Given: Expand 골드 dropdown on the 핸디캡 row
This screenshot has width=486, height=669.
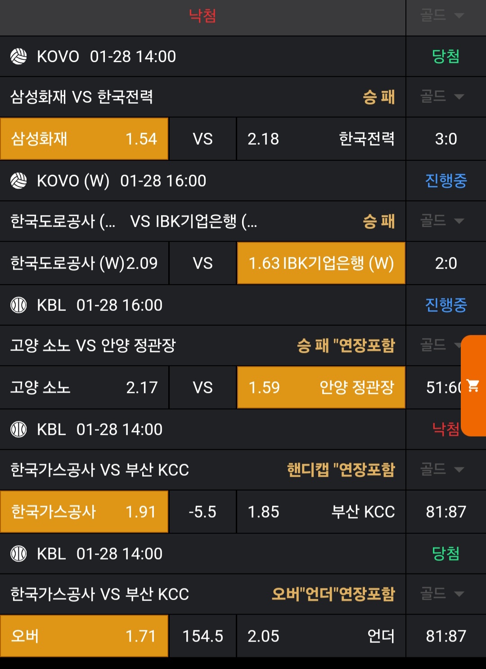Looking at the screenshot, I should click(x=442, y=469).
